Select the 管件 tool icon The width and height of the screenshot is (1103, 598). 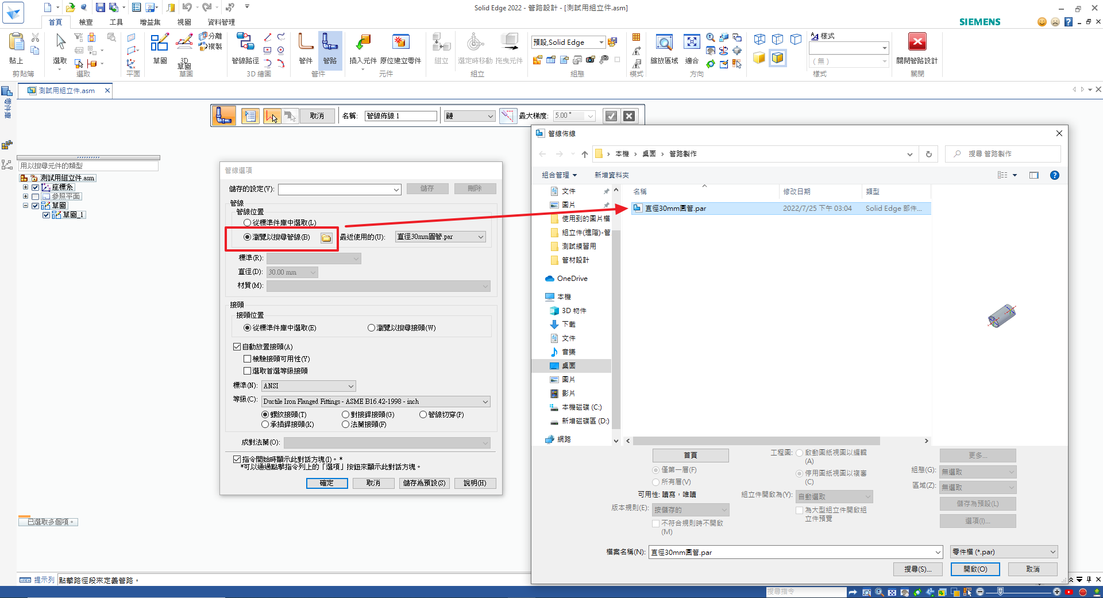[306, 43]
